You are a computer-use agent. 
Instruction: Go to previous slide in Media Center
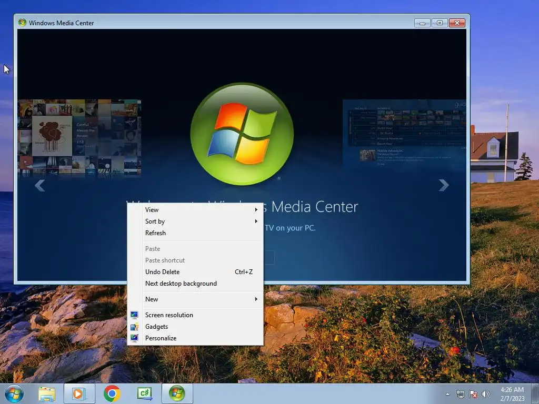pos(40,186)
